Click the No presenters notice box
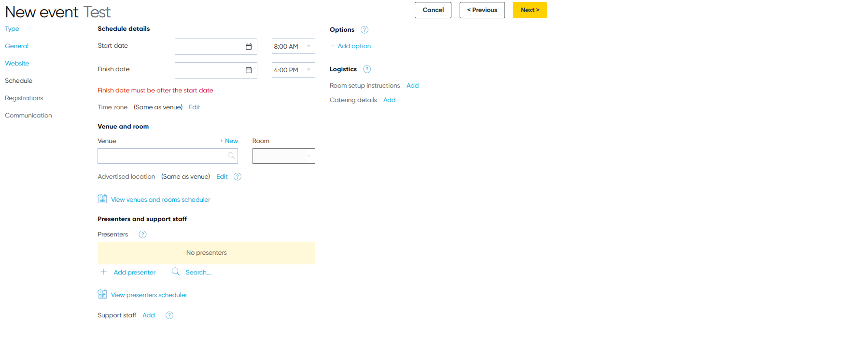This screenshot has height=340, width=856. 206,253
